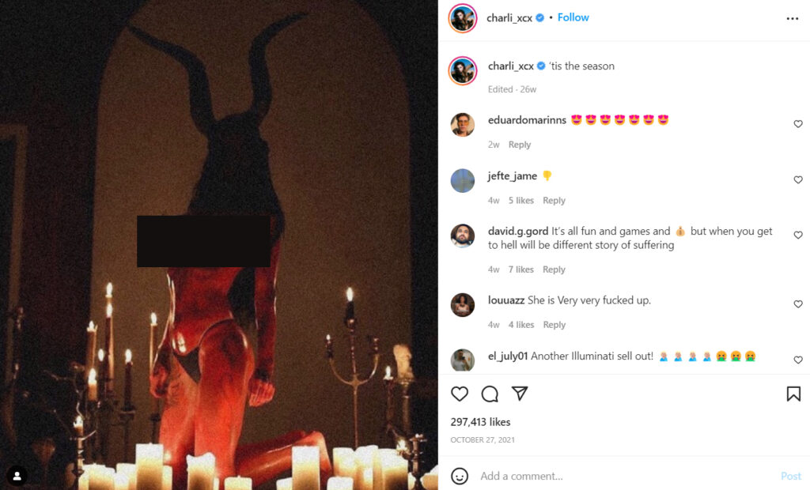Like louuazz's comment with heart
This screenshot has width=810, height=490.
click(x=798, y=304)
